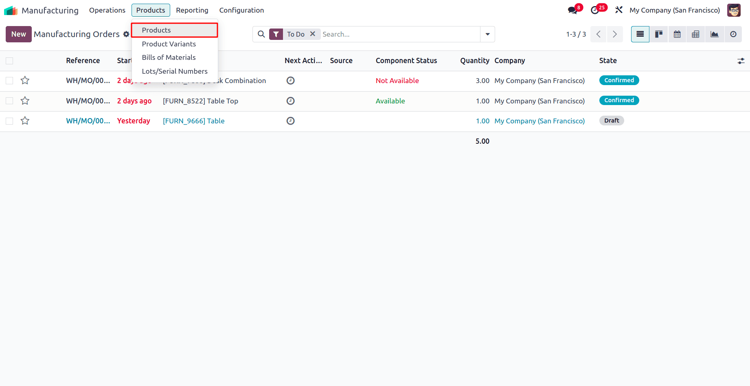
Task: Select Bills of Materials from Products menu
Action: [x=169, y=57]
